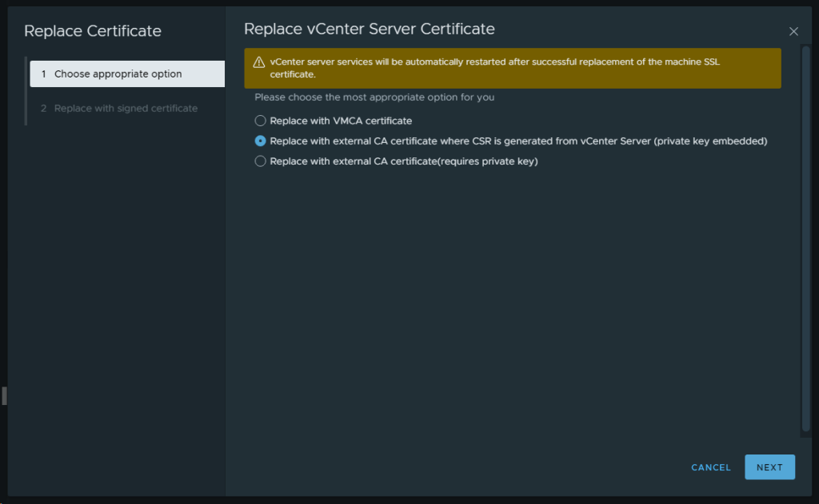Screen dimensions: 819x504
Task: Click the Replace vCenter Server Certificate heading
Action: click(369, 29)
